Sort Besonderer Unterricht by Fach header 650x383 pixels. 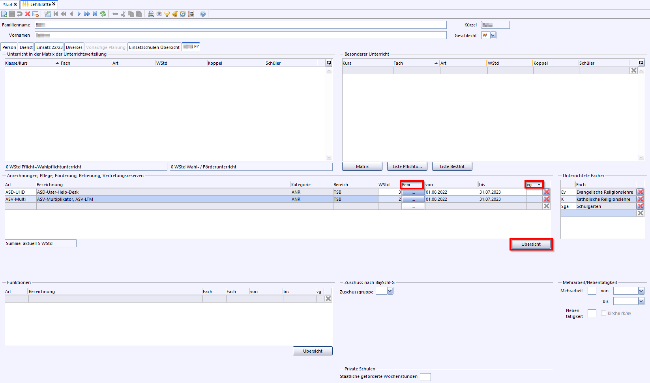pos(416,63)
